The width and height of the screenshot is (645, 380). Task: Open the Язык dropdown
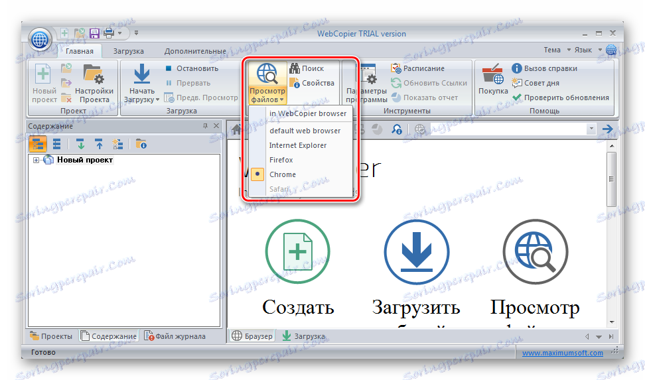tap(588, 50)
